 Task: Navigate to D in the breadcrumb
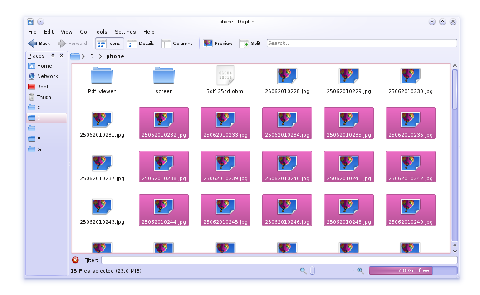(92, 56)
